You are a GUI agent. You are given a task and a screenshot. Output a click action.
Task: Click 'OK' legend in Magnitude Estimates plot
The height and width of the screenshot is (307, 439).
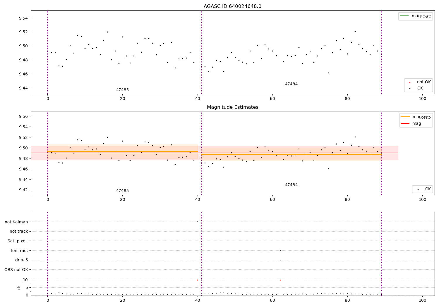coord(423,189)
